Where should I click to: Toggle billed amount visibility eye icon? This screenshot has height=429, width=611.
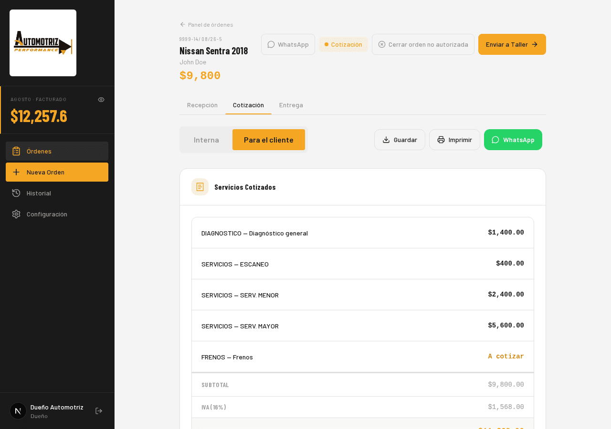101,100
